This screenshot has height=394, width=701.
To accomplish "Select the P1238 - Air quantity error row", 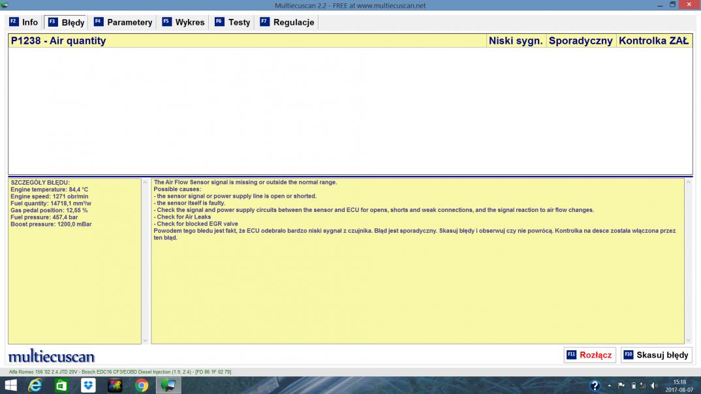I will [350, 40].
